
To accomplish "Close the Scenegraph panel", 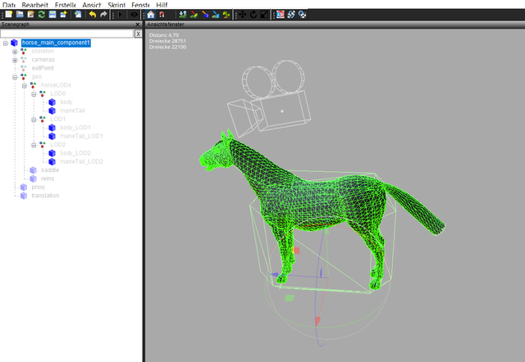I will [x=137, y=25].
